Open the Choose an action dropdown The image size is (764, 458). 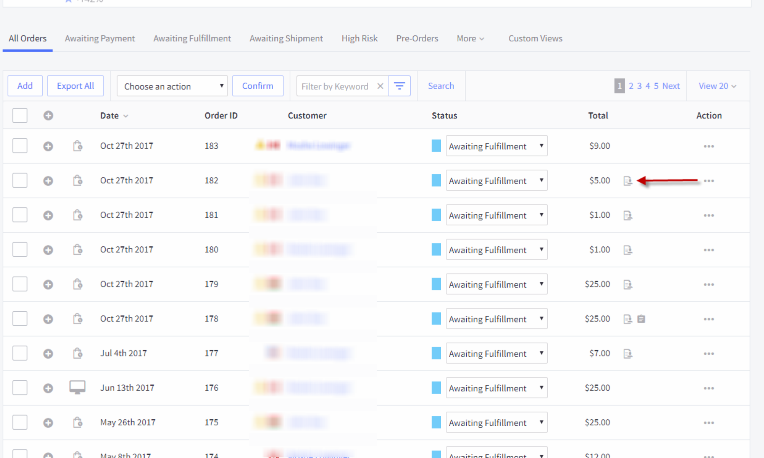click(x=172, y=86)
